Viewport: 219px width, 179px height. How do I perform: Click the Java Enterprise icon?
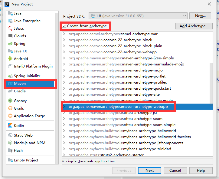(10, 21)
